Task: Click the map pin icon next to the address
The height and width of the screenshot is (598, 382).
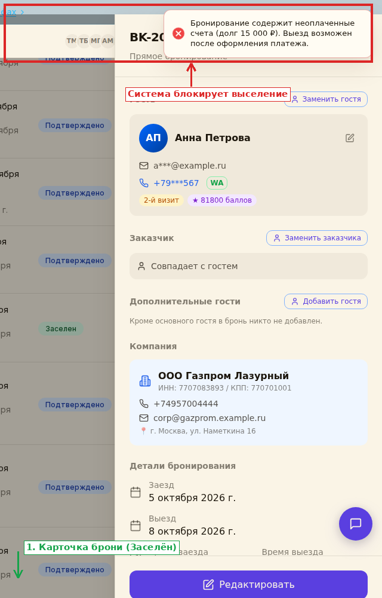Action: (x=143, y=431)
